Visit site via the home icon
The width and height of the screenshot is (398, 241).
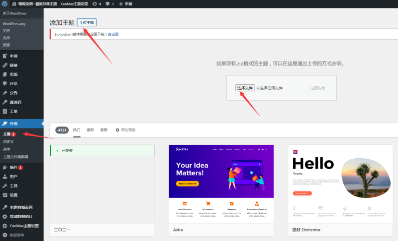[14, 4]
